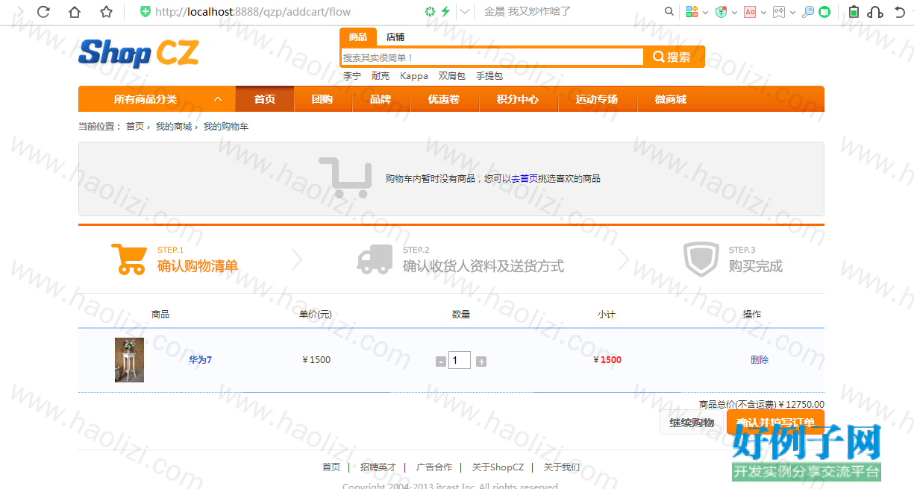Click the red Aa translate icon
914x489 pixels.
click(x=750, y=11)
